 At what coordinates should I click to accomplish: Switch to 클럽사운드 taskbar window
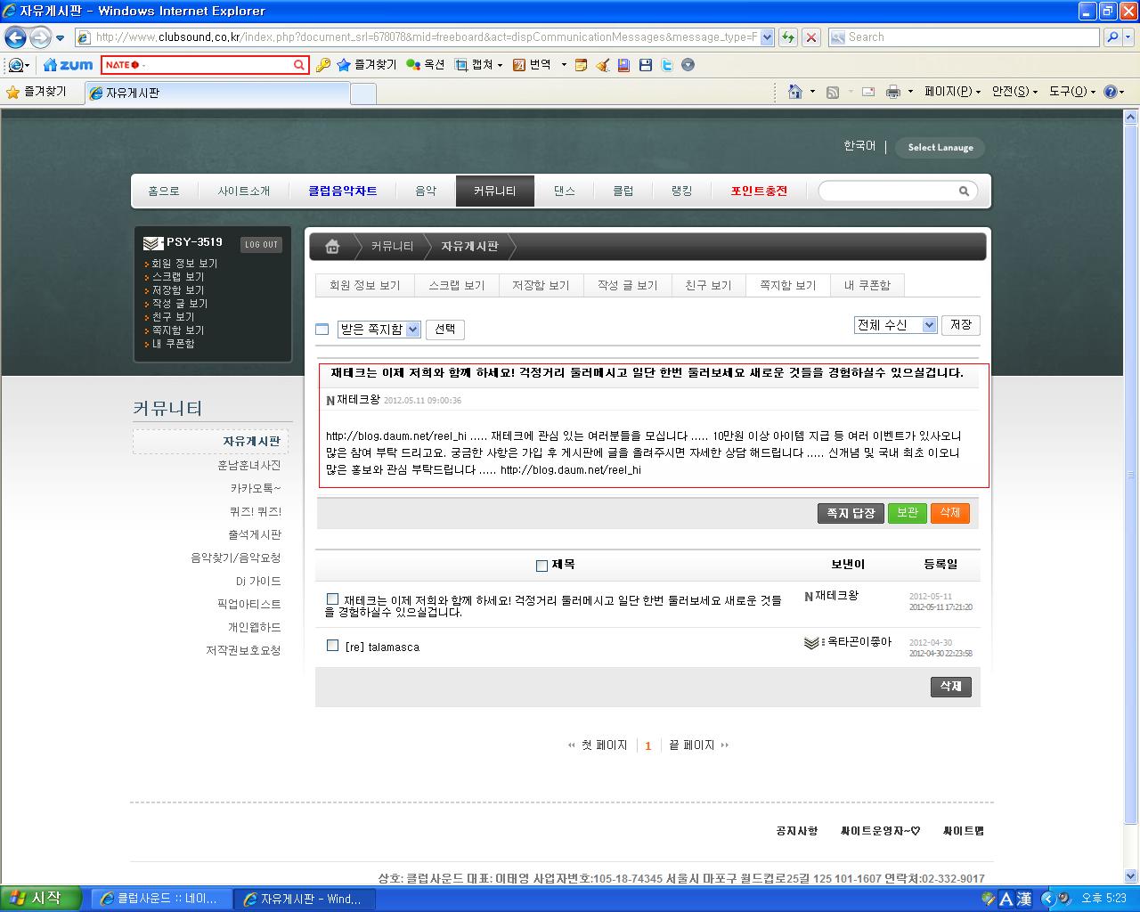click(x=162, y=899)
